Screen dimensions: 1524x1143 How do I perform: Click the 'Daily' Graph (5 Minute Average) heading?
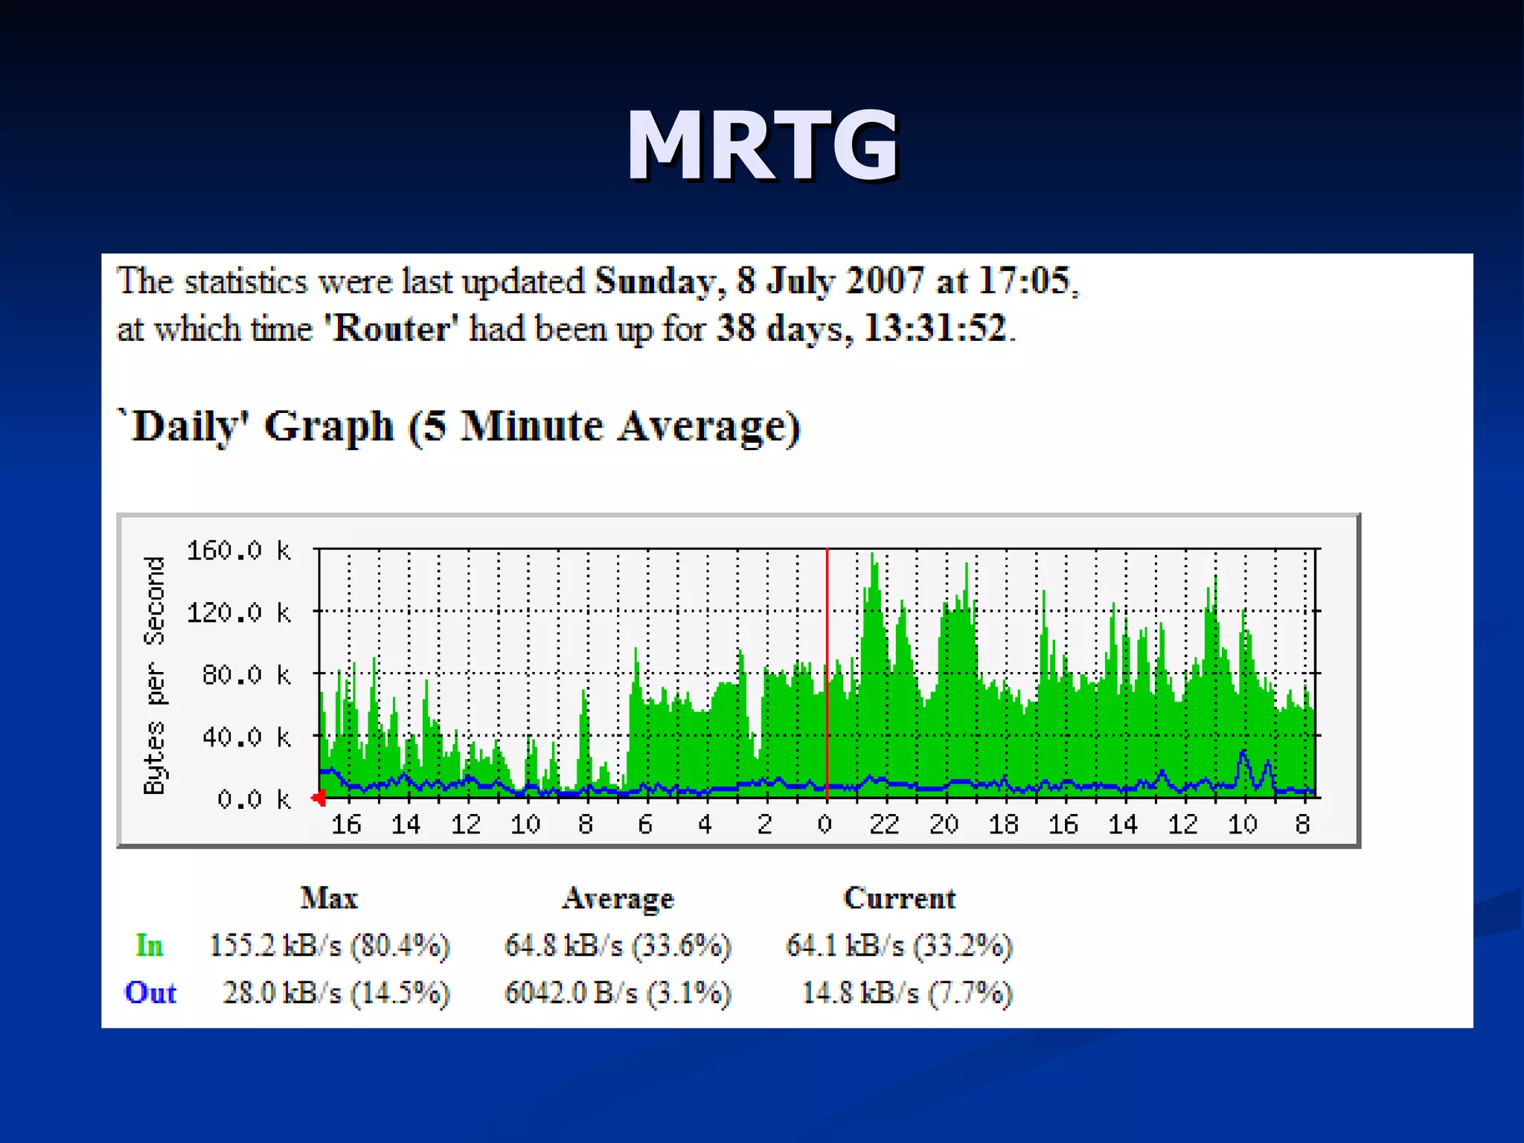click(459, 426)
